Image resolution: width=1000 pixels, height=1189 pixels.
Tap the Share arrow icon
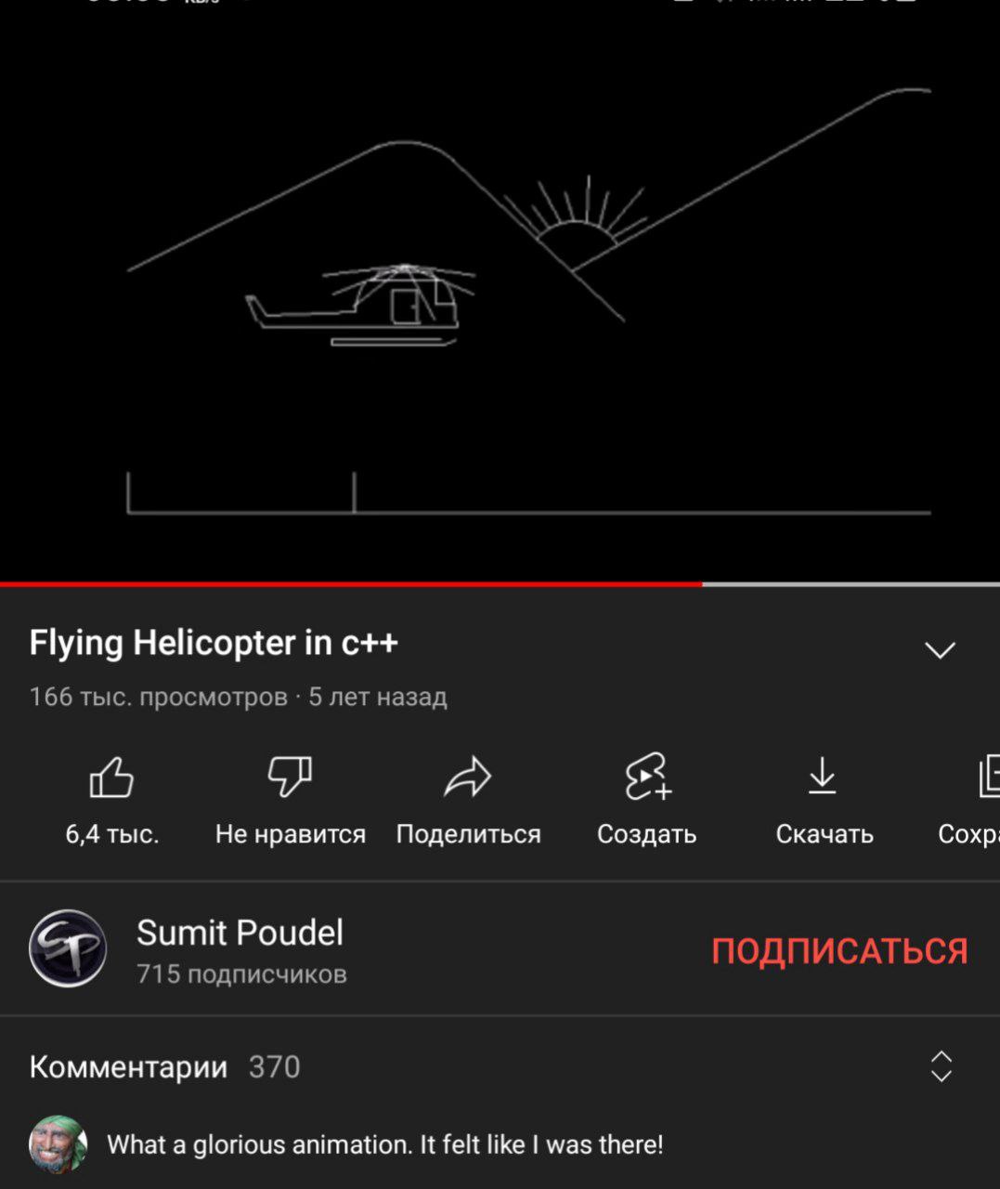click(468, 777)
